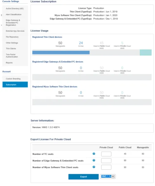The width and height of the screenshot is (155, 186).
Task: Open Alert Classification settings
Action: (14, 15)
